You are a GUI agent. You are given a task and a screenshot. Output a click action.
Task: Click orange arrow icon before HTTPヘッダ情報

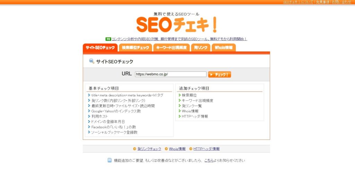(191, 149)
